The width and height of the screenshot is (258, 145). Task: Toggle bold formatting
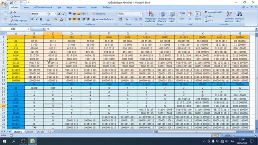[x=32, y=19]
